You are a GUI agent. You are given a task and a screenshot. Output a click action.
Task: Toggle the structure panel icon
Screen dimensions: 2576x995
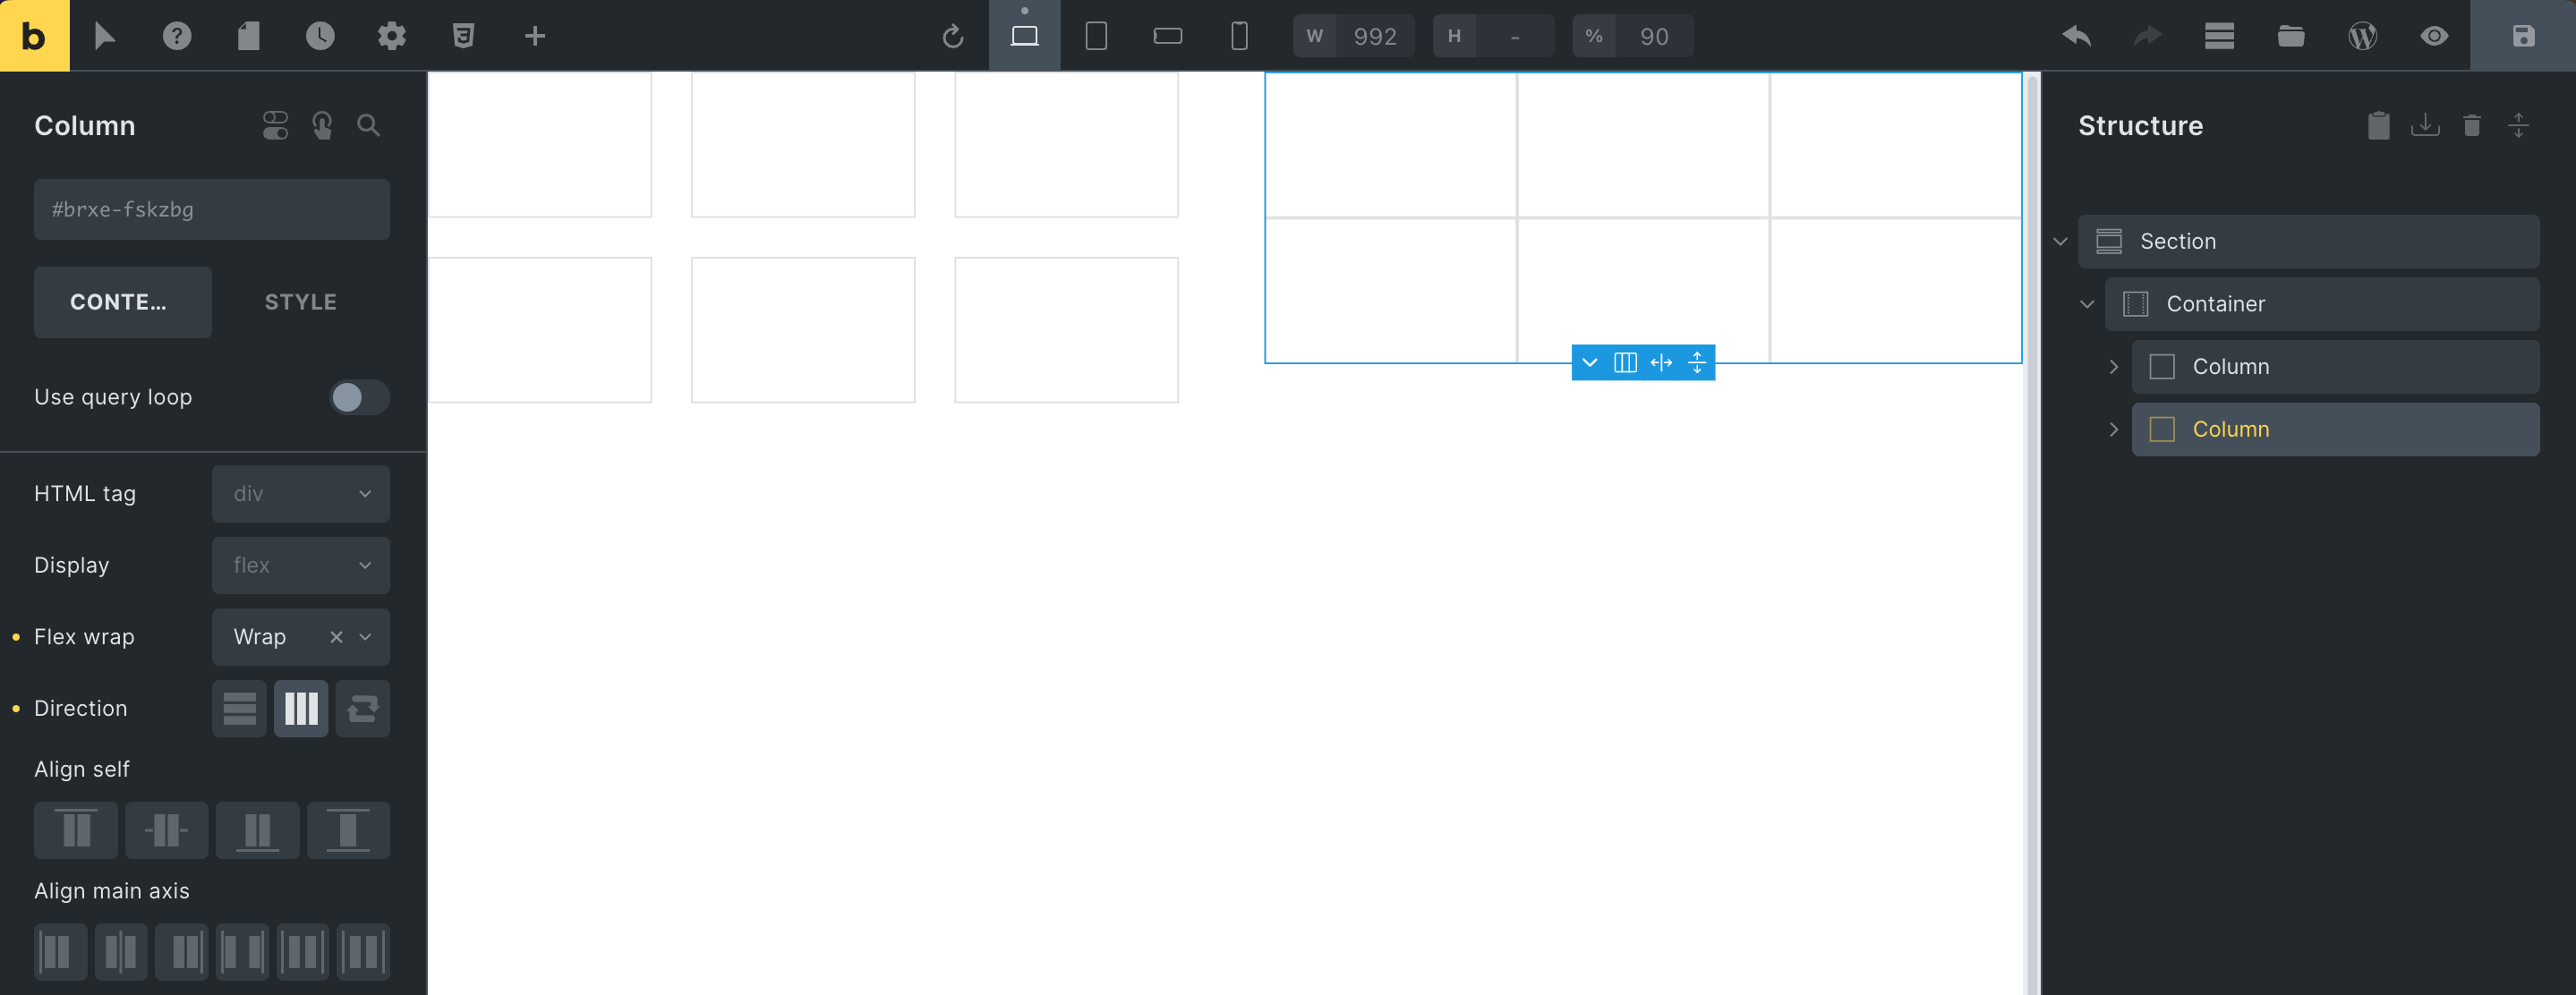pyautogui.click(x=2220, y=36)
